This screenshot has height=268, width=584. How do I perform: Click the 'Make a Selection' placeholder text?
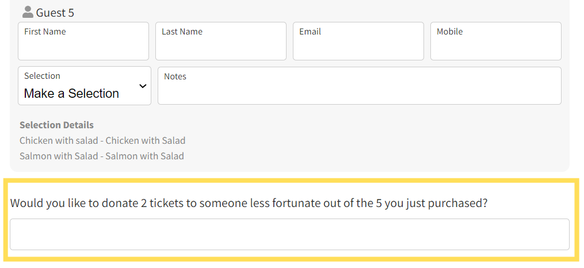click(x=71, y=93)
